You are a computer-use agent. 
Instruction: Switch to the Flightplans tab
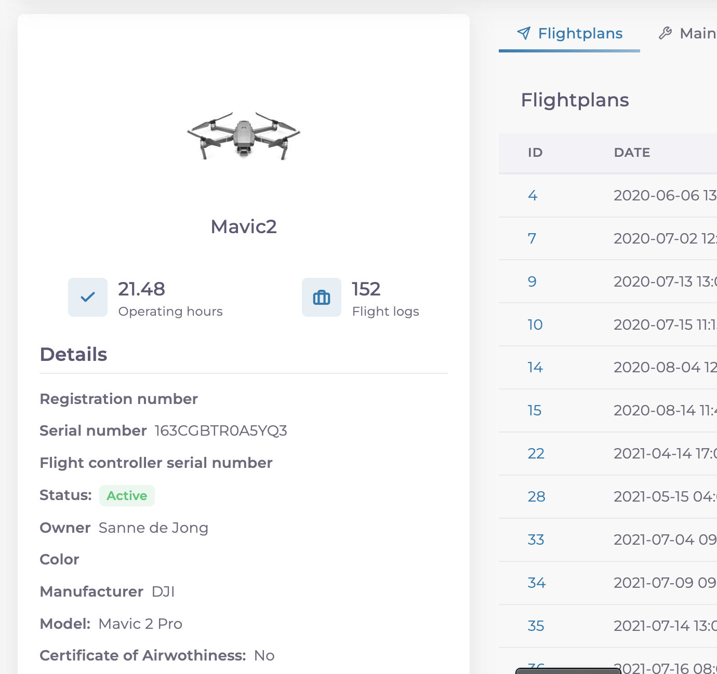[x=580, y=33]
